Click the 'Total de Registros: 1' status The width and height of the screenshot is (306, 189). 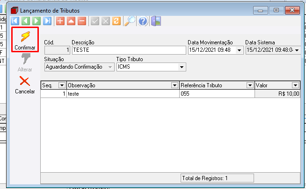click(x=217, y=178)
